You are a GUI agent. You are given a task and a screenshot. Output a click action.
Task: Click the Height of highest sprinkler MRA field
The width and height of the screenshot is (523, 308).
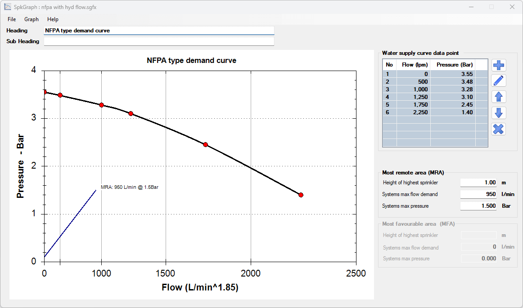point(478,183)
